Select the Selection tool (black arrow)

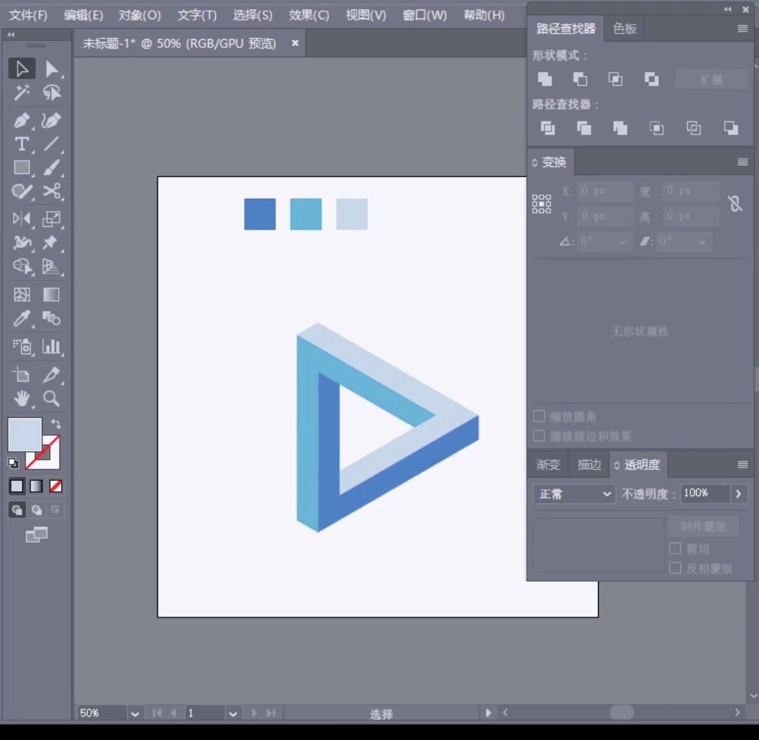pyautogui.click(x=22, y=69)
